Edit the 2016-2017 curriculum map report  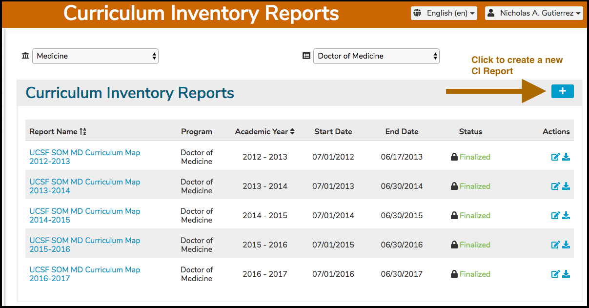point(555,274)
